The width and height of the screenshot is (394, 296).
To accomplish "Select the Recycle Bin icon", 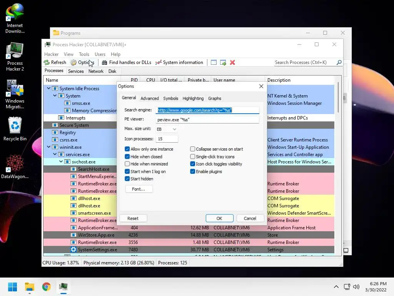I will (15, 129).
